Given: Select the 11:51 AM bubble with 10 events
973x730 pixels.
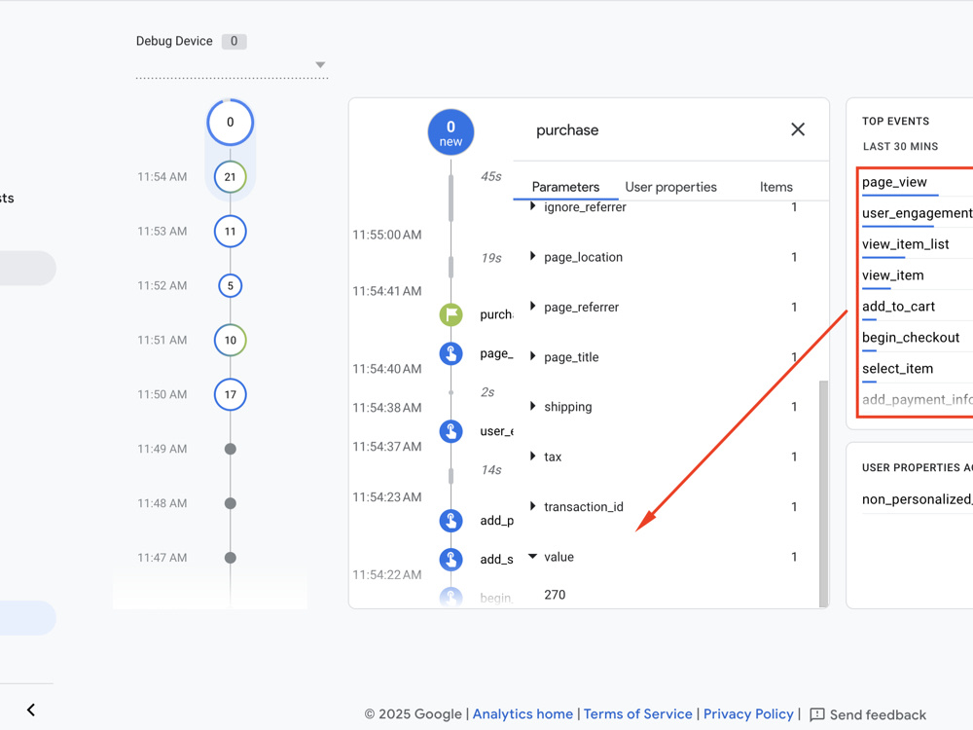Looking at the screenshot, I should click(x=231, y=340).
